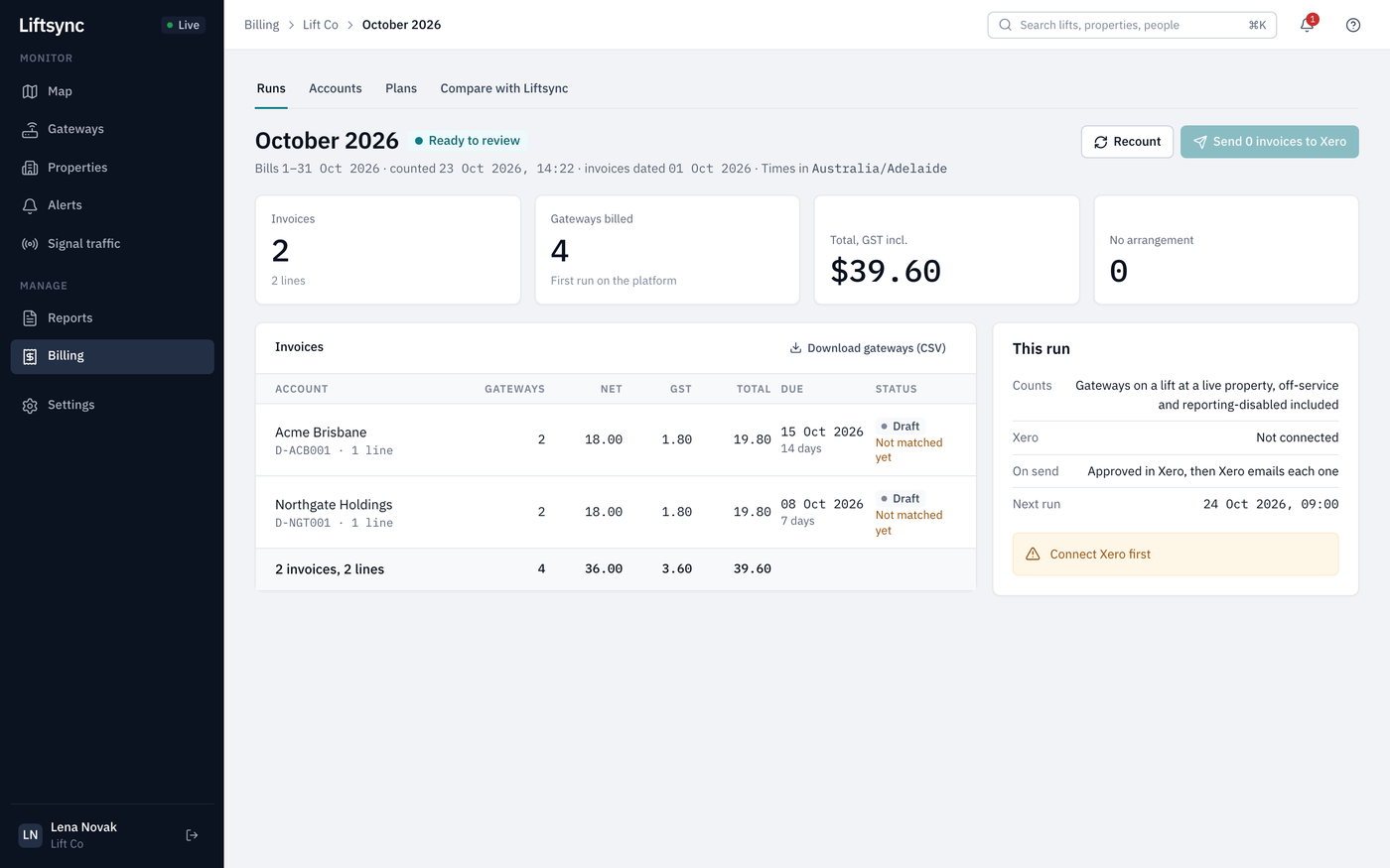The image size is (1390, 868).
Task: Open the Reports document icon
Action: click(x=30, y=318)
